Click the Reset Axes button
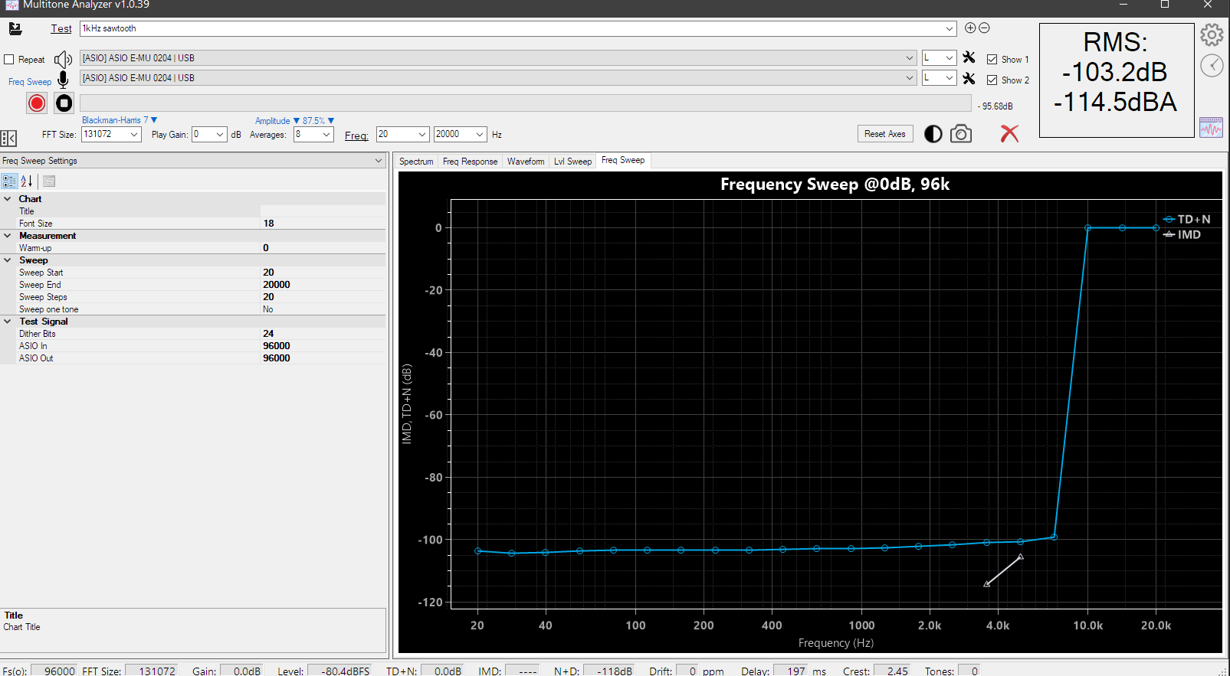 (884, 134)
